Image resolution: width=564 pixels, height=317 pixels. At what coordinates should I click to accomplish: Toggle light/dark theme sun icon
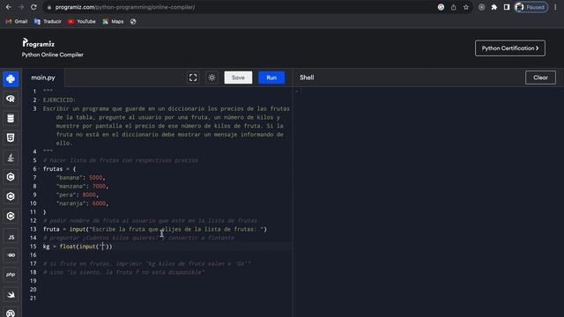pyautogui.click(x=211, y=77)
